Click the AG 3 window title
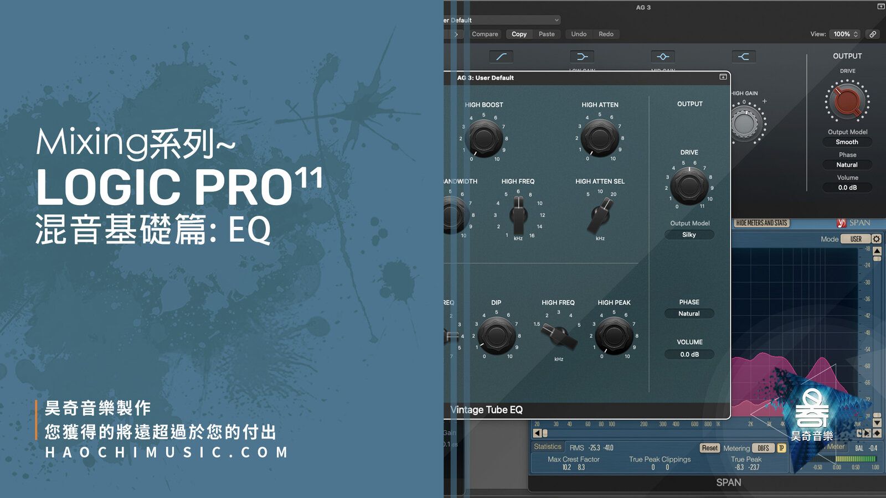 643,7
